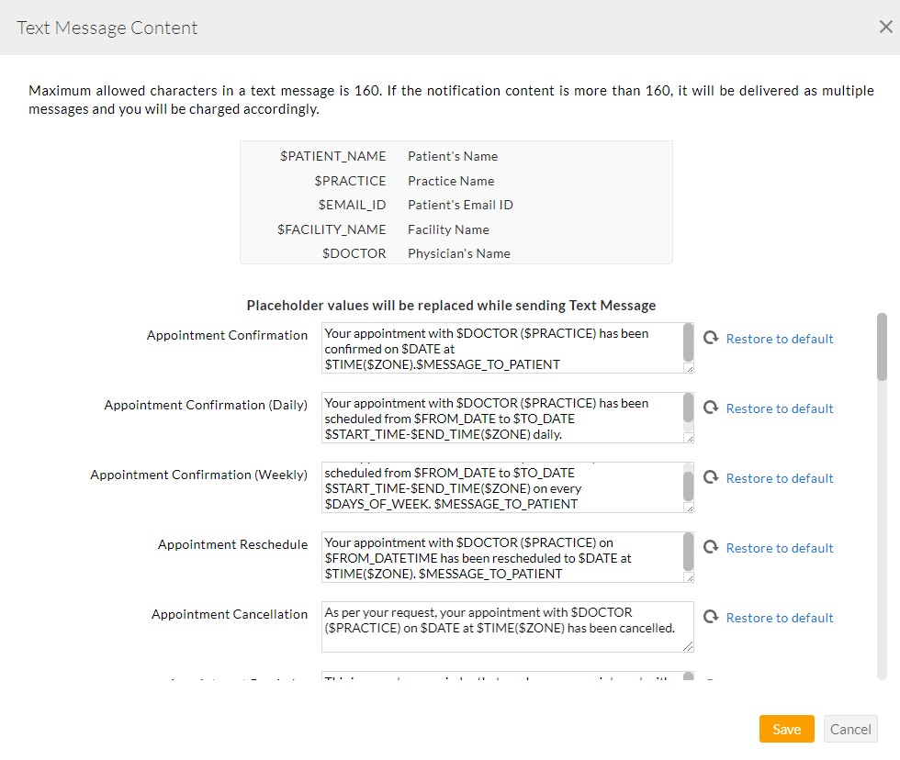The image size is (900, 760).
Task: Edit the Appointment Cancellation message box
Action: point(501,627)
